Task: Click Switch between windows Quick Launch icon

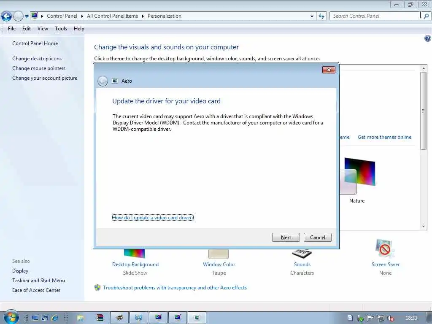Action: tap(45, 318)
